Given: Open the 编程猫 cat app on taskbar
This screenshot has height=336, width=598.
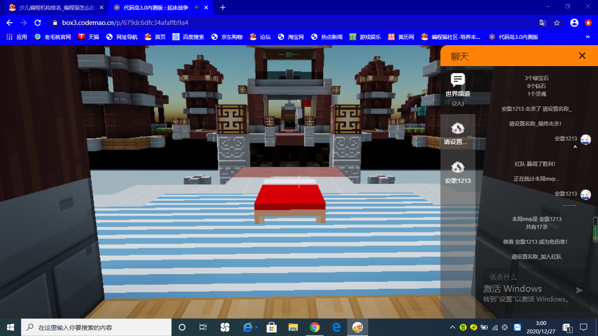Looking at the screenshot, I should tap(358, 327).
